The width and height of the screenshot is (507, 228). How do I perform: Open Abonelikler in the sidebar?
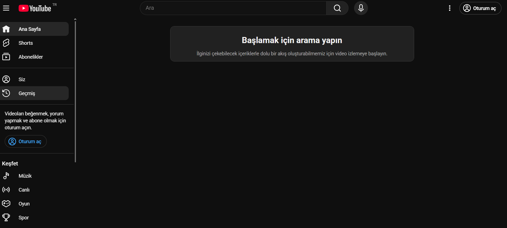(34, 57)
